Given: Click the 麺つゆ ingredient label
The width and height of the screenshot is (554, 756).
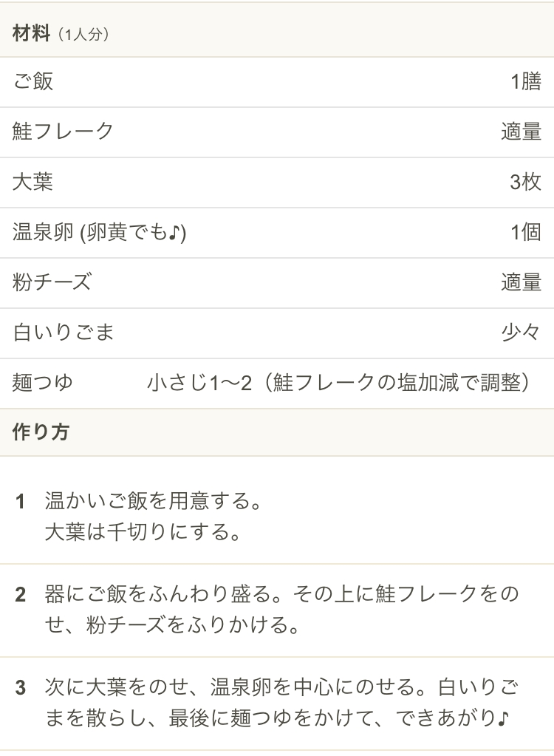Looking at the screenshot, I should coord(42,383).
